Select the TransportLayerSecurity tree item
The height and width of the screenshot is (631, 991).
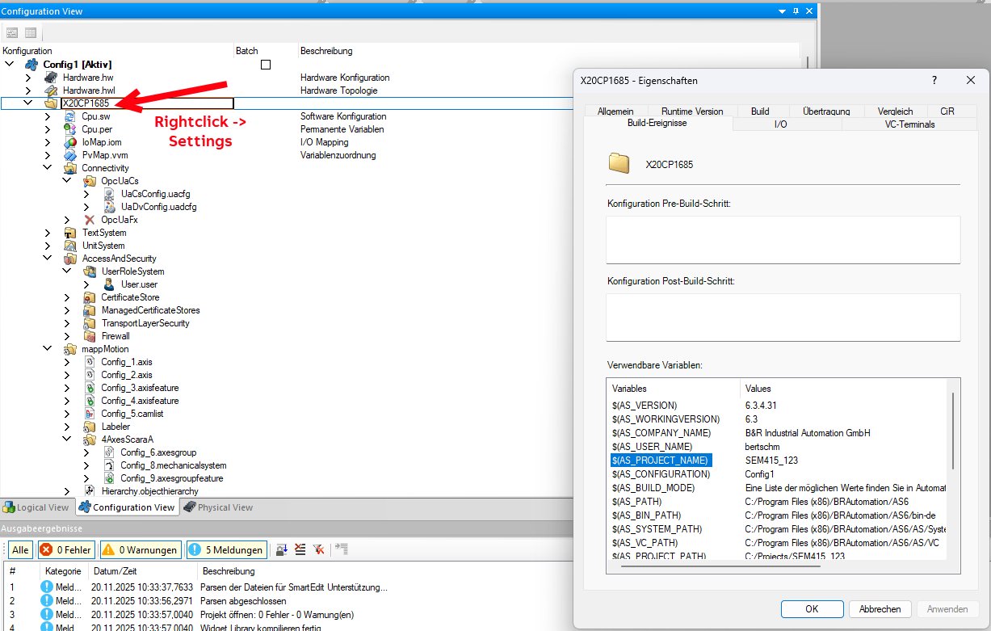[x=145, y=323]
